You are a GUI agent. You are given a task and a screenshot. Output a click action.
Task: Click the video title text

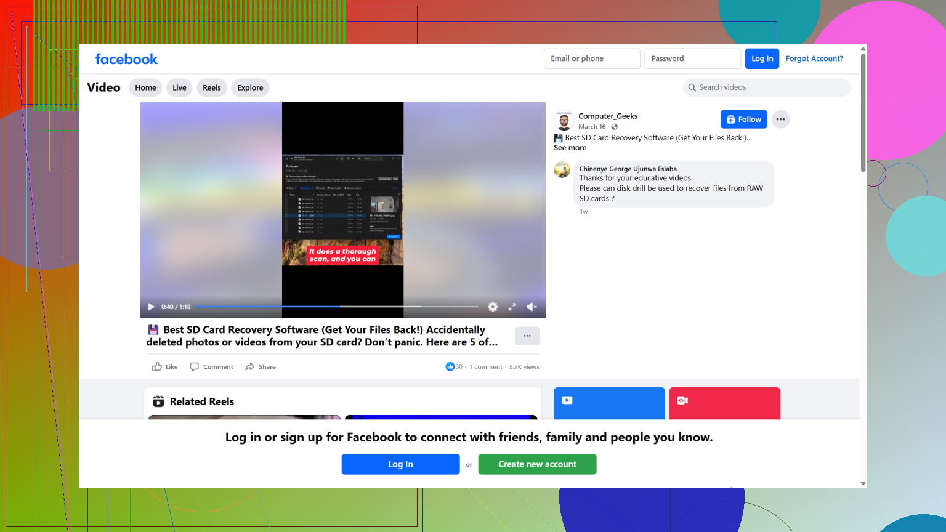pyautogui.click(x=321, y=336)
